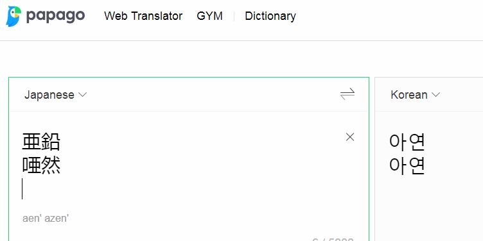Clear the source text with the X
Image resolution: width=483 pixels, height=241 pixels.
[350, 137]
